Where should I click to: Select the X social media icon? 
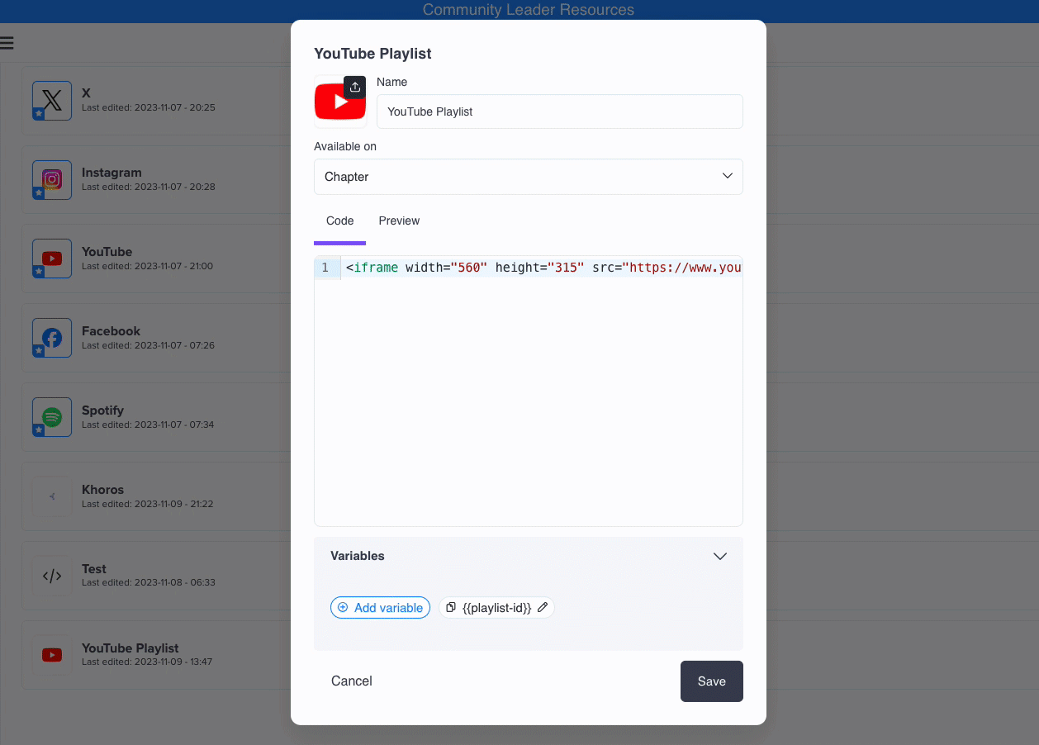51,101
